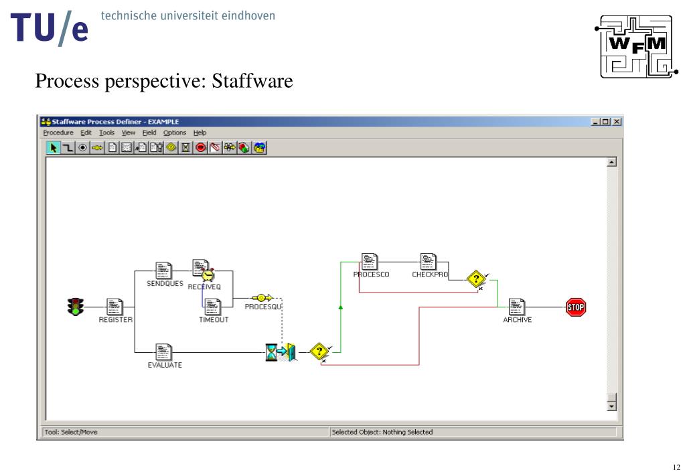Image resolution: width=685 pixels, height=474 pixels.
Task: Click the ARCHIVE label text
Action: pyautogui.click(x=517, y=320)
